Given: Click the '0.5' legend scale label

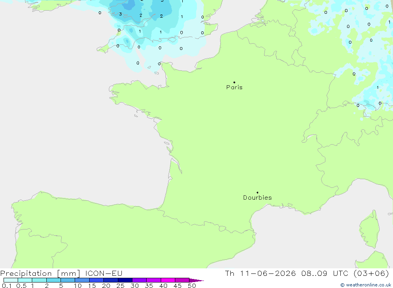Looking at the screenshot, I should click(x=21, y=286).
